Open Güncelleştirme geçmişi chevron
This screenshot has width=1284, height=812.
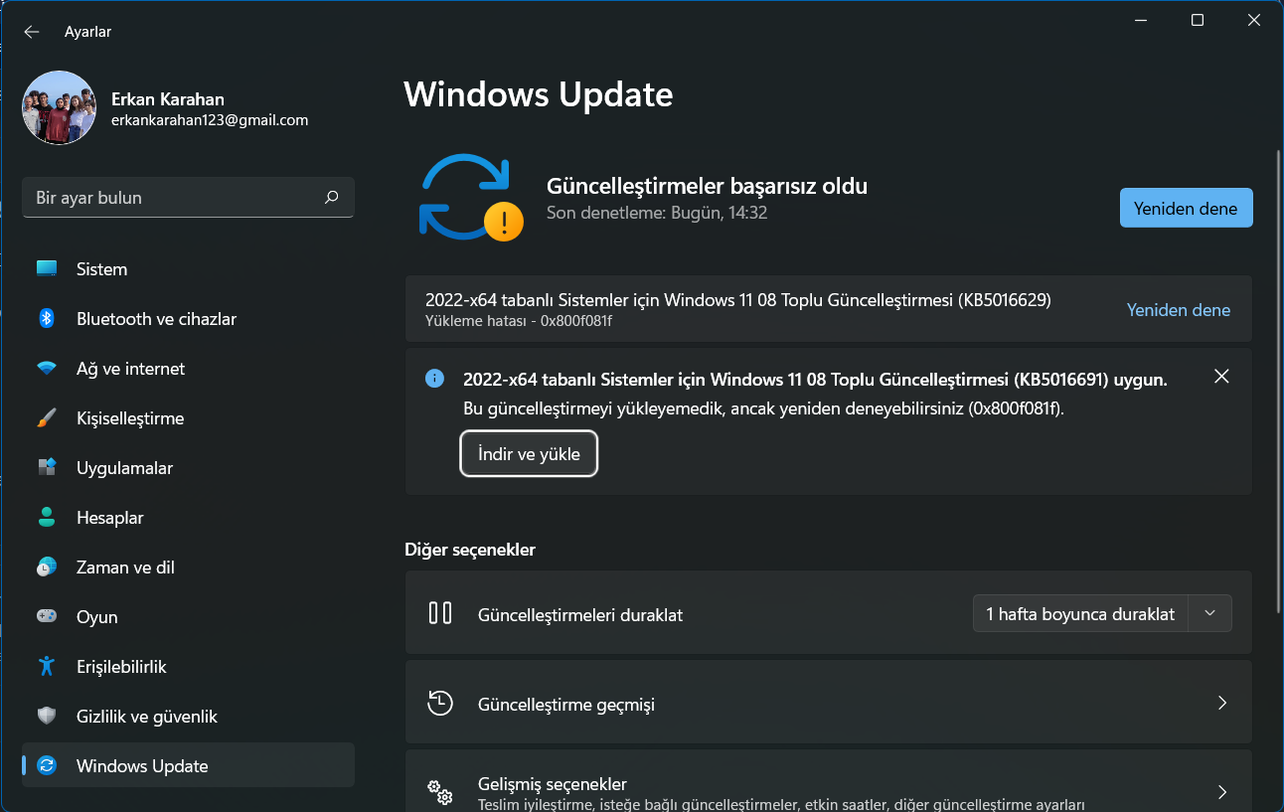coord(1222,704)
